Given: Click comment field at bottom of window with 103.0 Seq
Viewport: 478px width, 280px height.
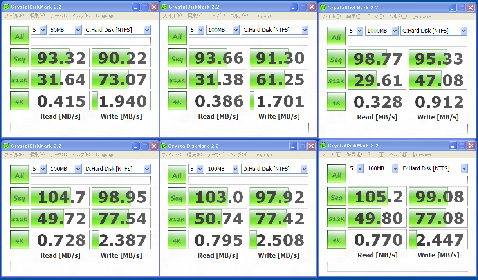Looking at the screenshot, I should point(238,267).
